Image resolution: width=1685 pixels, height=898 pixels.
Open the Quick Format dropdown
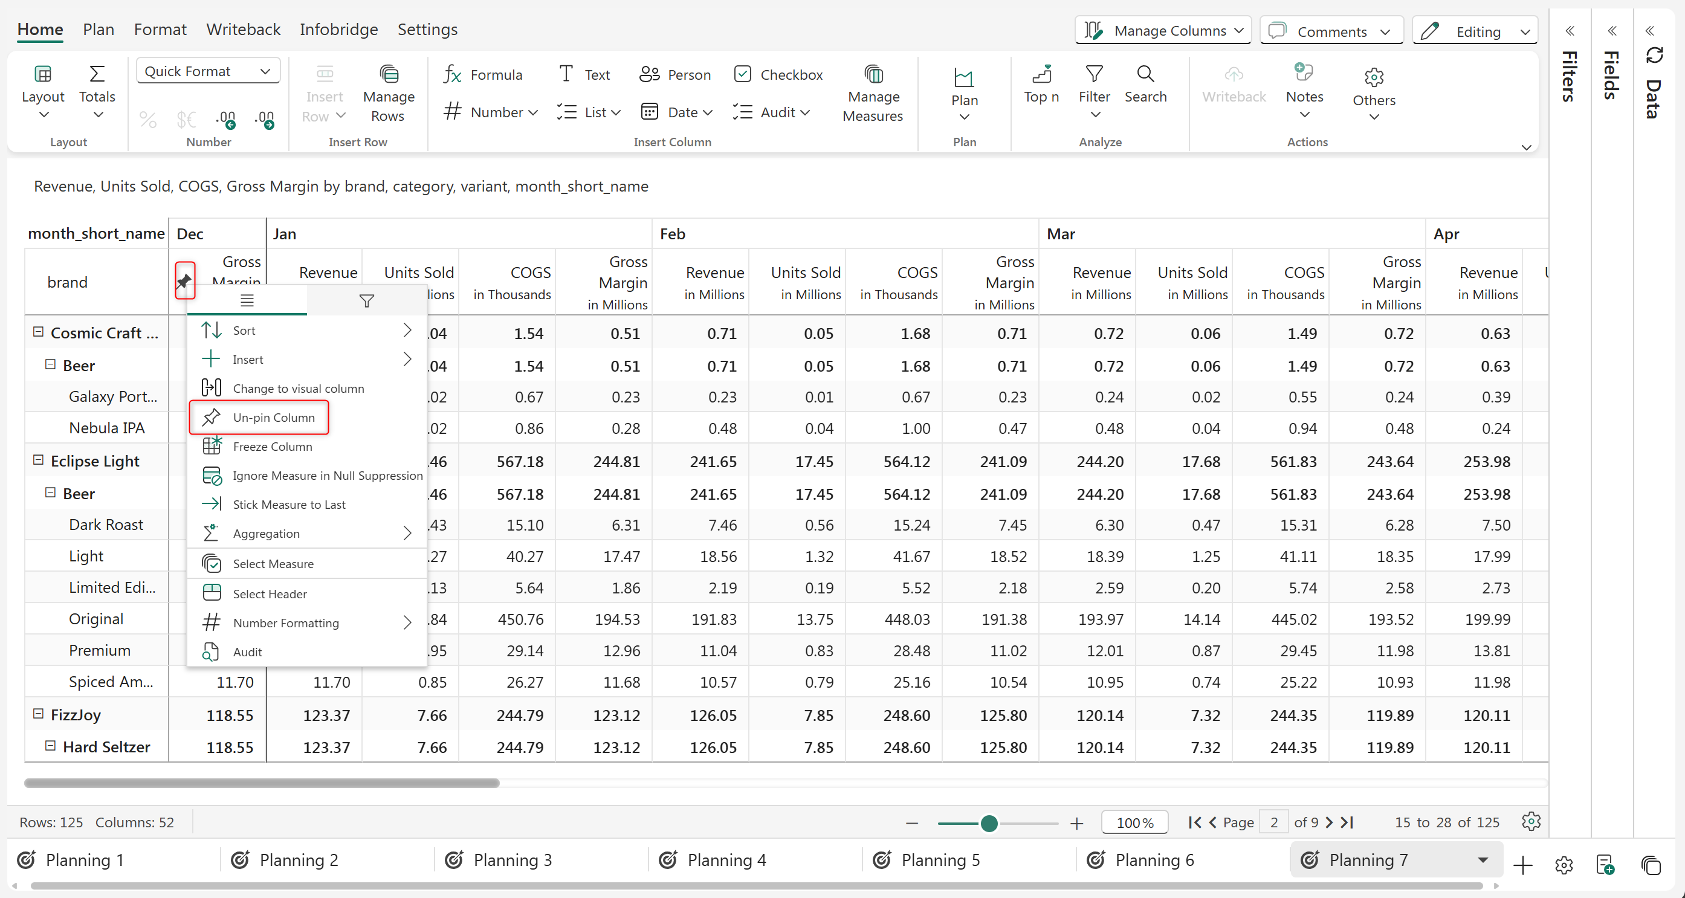(x=207, y=71)
